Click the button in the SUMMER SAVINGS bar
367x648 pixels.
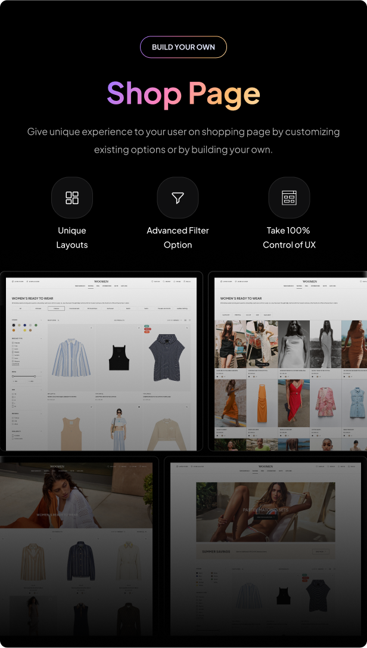coord(321,551)
